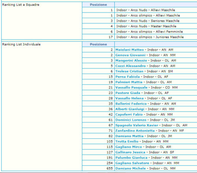
Task: Open the Capoferri Fabio link
Action: [129, 115]
